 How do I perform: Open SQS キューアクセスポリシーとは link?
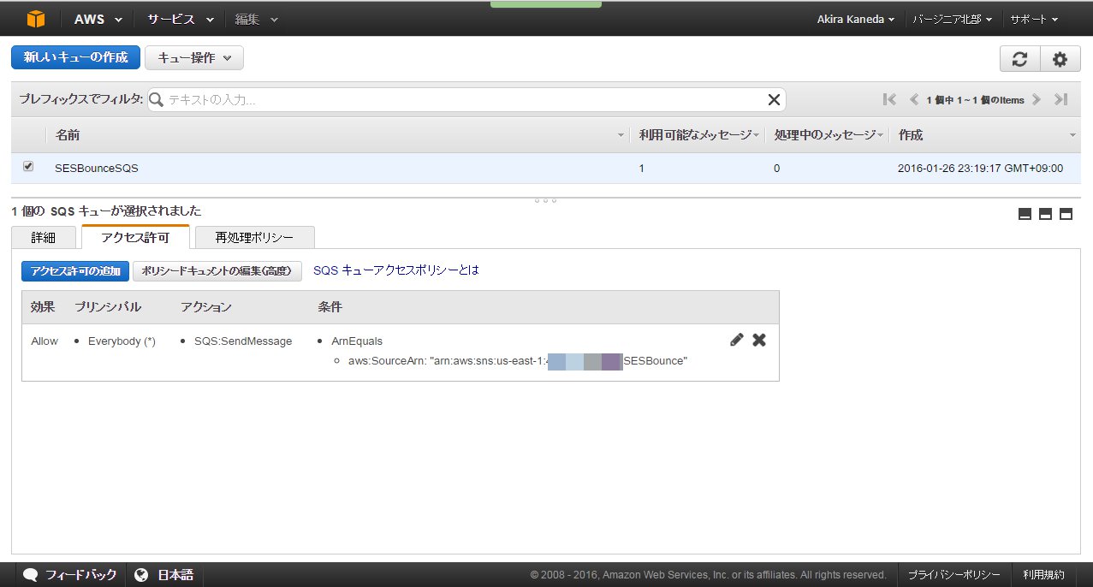[x=396, y=270]
